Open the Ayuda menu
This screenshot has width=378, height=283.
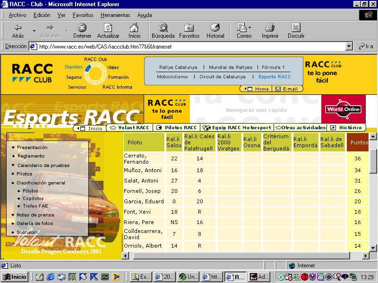coord(145,15)
